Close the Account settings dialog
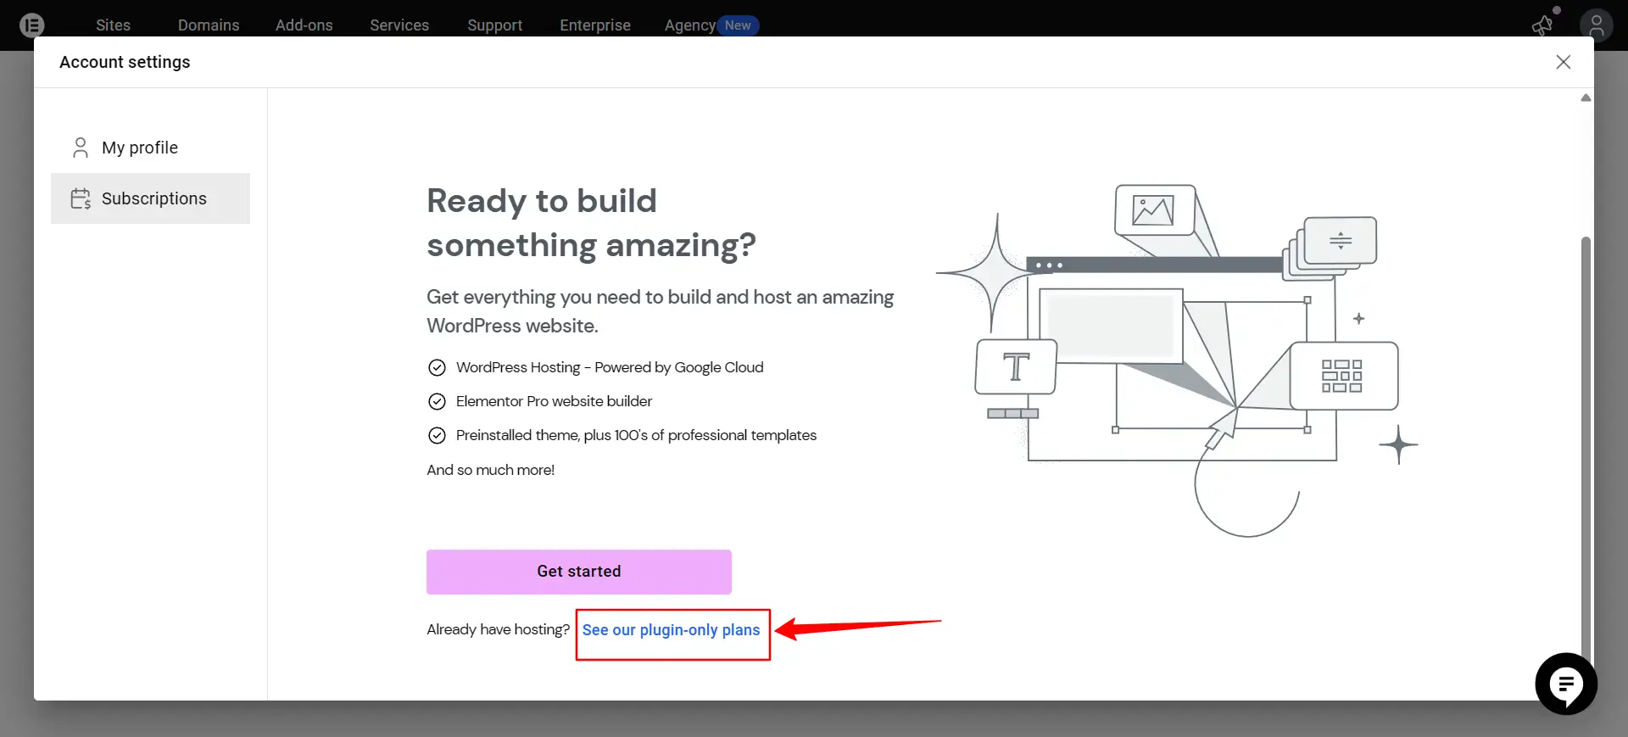The image size is (1628, 737). pos(1564,62)
